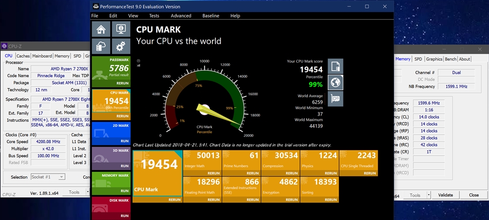Open the Baseline menu
Image resolution: width=489 pixels, height=220 pixels.
pyautogui.click(x=211, y=16)
